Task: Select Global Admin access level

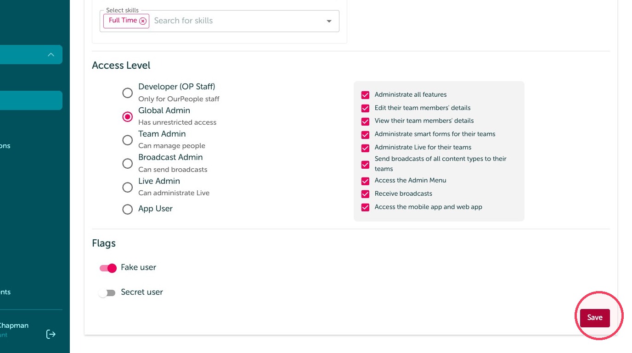Action: coord(127,117)
